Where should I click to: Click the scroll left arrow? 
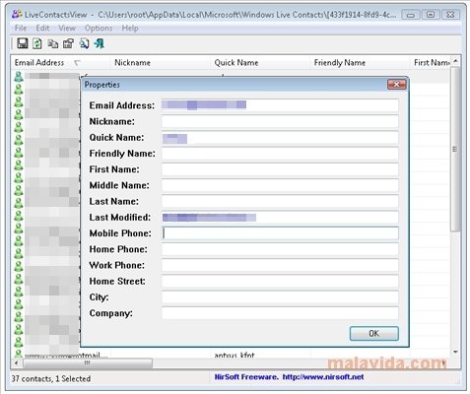tap(17, 363)
